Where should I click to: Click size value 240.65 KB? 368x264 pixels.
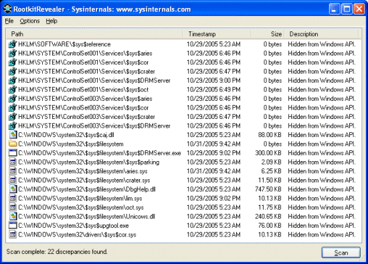268,217
